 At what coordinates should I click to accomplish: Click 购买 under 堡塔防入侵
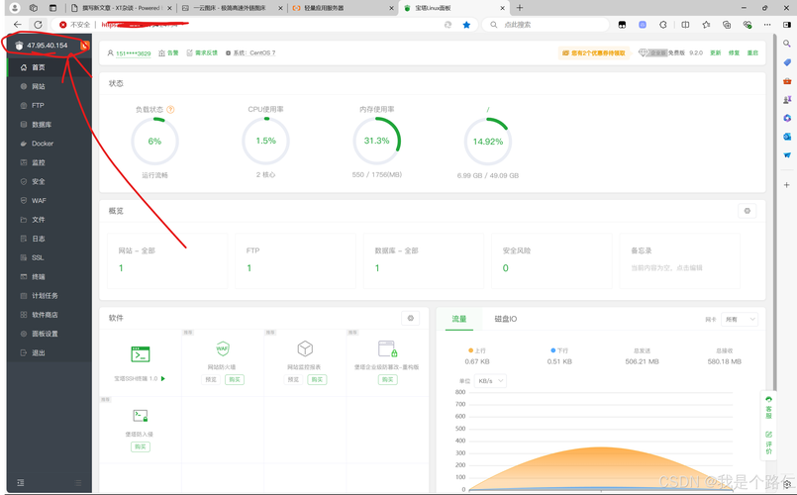[x=141, y=446]
